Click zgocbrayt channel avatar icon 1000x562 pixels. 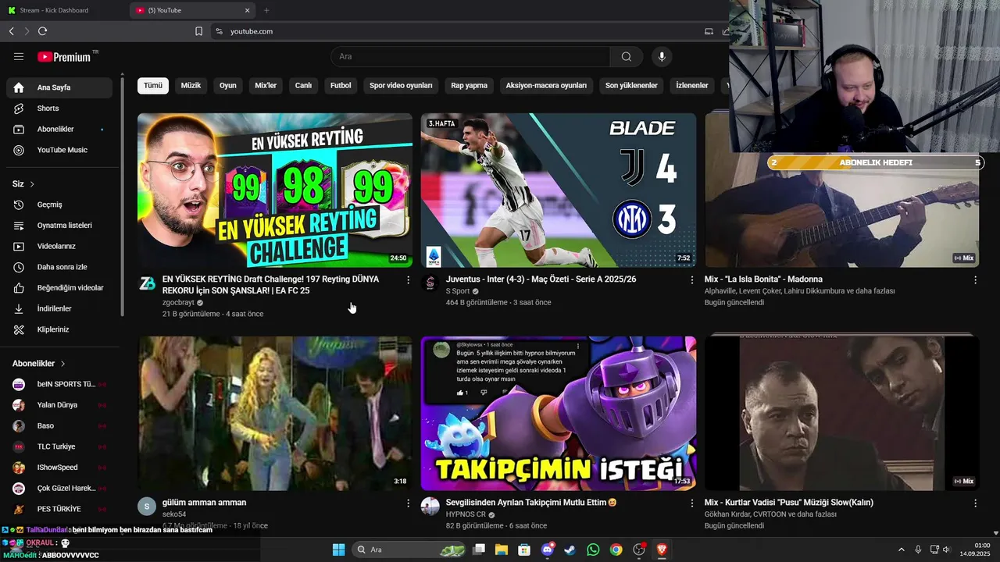pyautogui.click(x=147, y=283)
